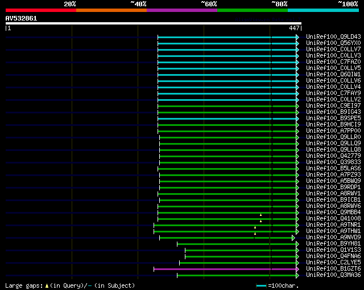The width and height of the screenshot is (364, 290).
Task: Click the UniRef100_C0LLV6 text
Action: coord(333,81)
